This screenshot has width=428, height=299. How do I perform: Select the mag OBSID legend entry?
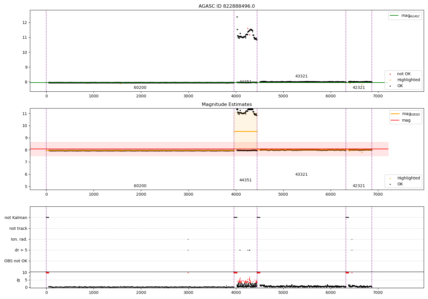[x=405, y=114]
